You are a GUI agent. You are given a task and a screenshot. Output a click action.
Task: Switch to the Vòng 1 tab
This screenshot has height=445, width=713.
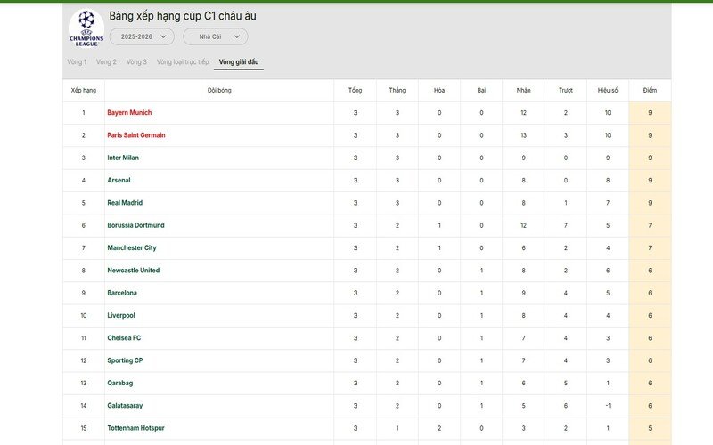(77, 62)
